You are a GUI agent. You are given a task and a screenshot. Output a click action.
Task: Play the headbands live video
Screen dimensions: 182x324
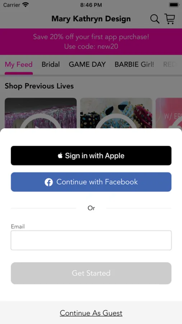coord(116,113)
